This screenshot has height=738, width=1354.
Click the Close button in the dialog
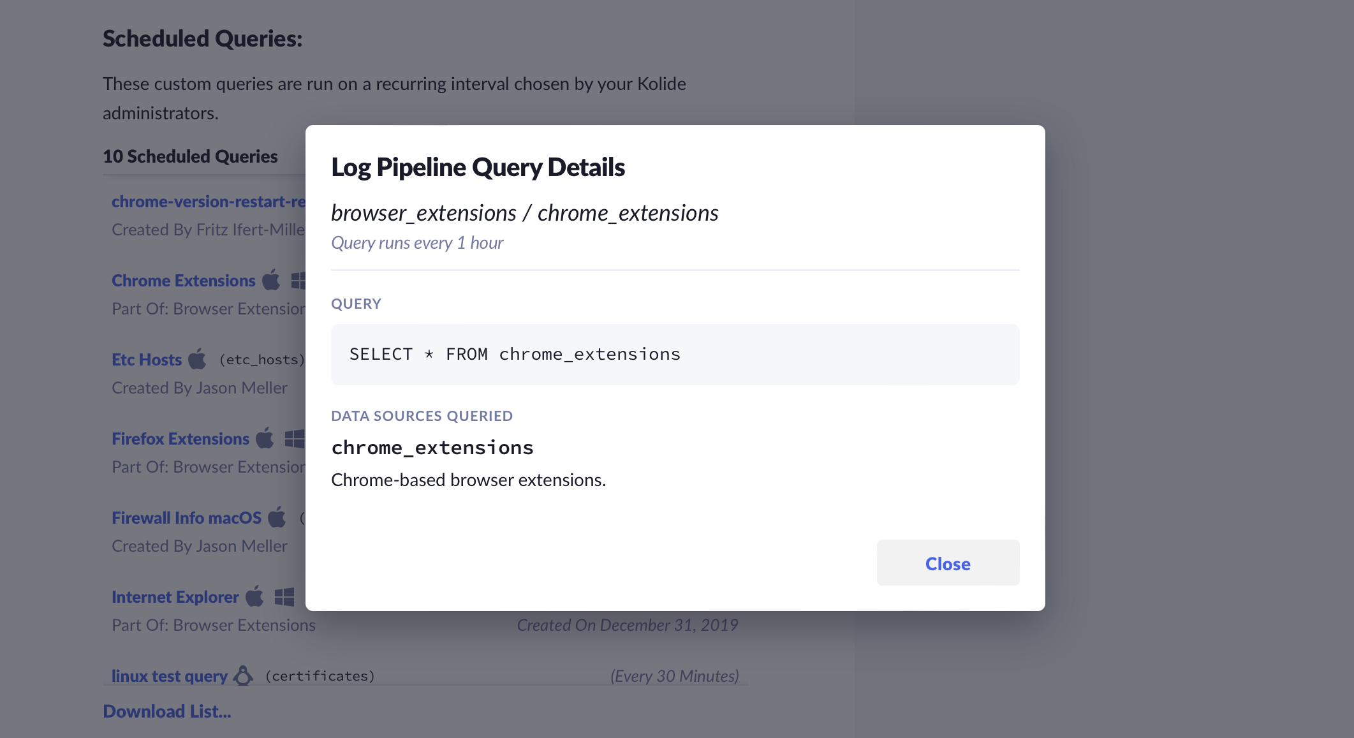pos(948,563)
